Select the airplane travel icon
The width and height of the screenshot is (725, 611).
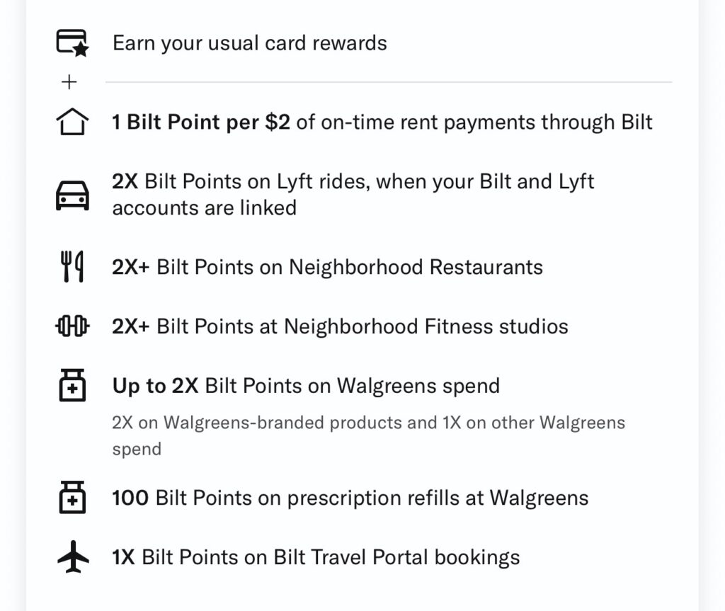72,557
